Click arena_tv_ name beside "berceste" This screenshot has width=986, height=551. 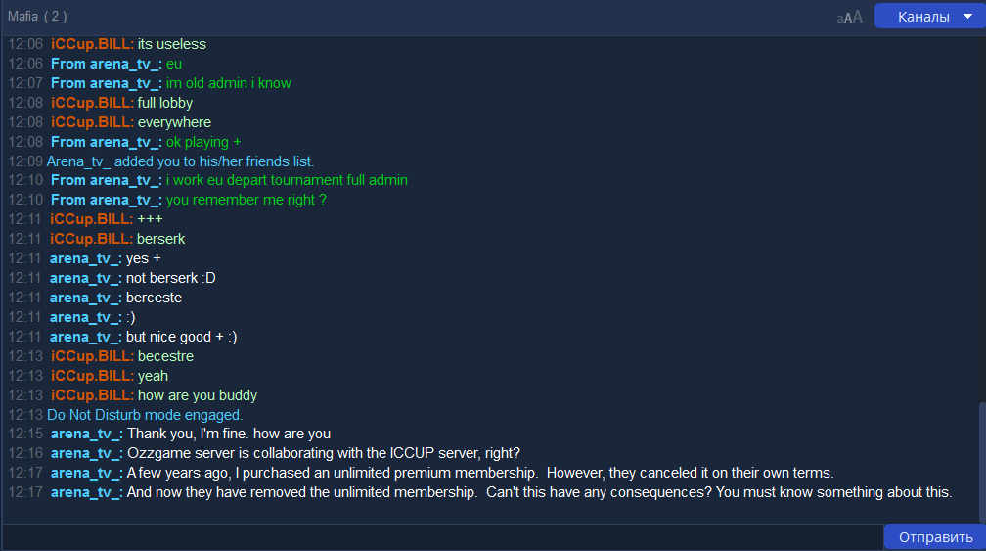(85, 298)
